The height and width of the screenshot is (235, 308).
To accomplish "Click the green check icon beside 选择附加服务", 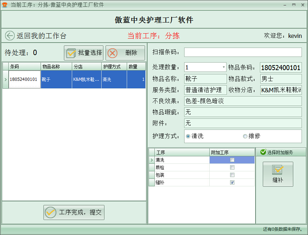I will [x=263, y=152].
